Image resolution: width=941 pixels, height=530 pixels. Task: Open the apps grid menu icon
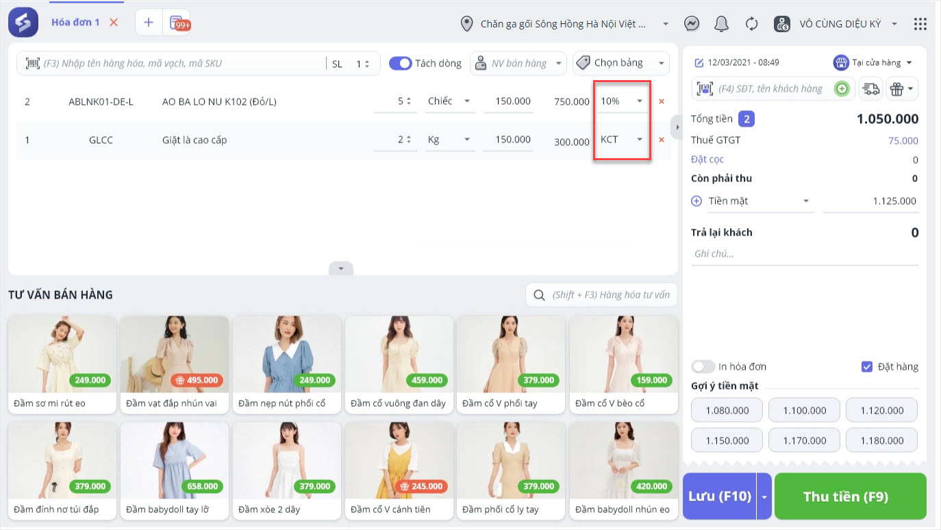[920, 24]
